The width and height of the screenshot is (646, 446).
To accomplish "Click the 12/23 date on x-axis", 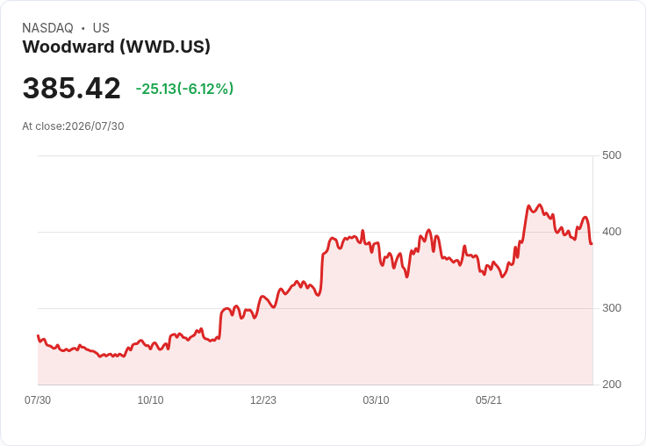I will click(263, 400).
